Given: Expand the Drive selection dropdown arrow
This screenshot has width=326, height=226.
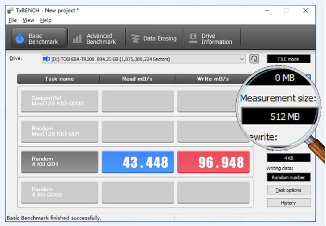Looking at the screenshot, I should click(x=242, y=59).
